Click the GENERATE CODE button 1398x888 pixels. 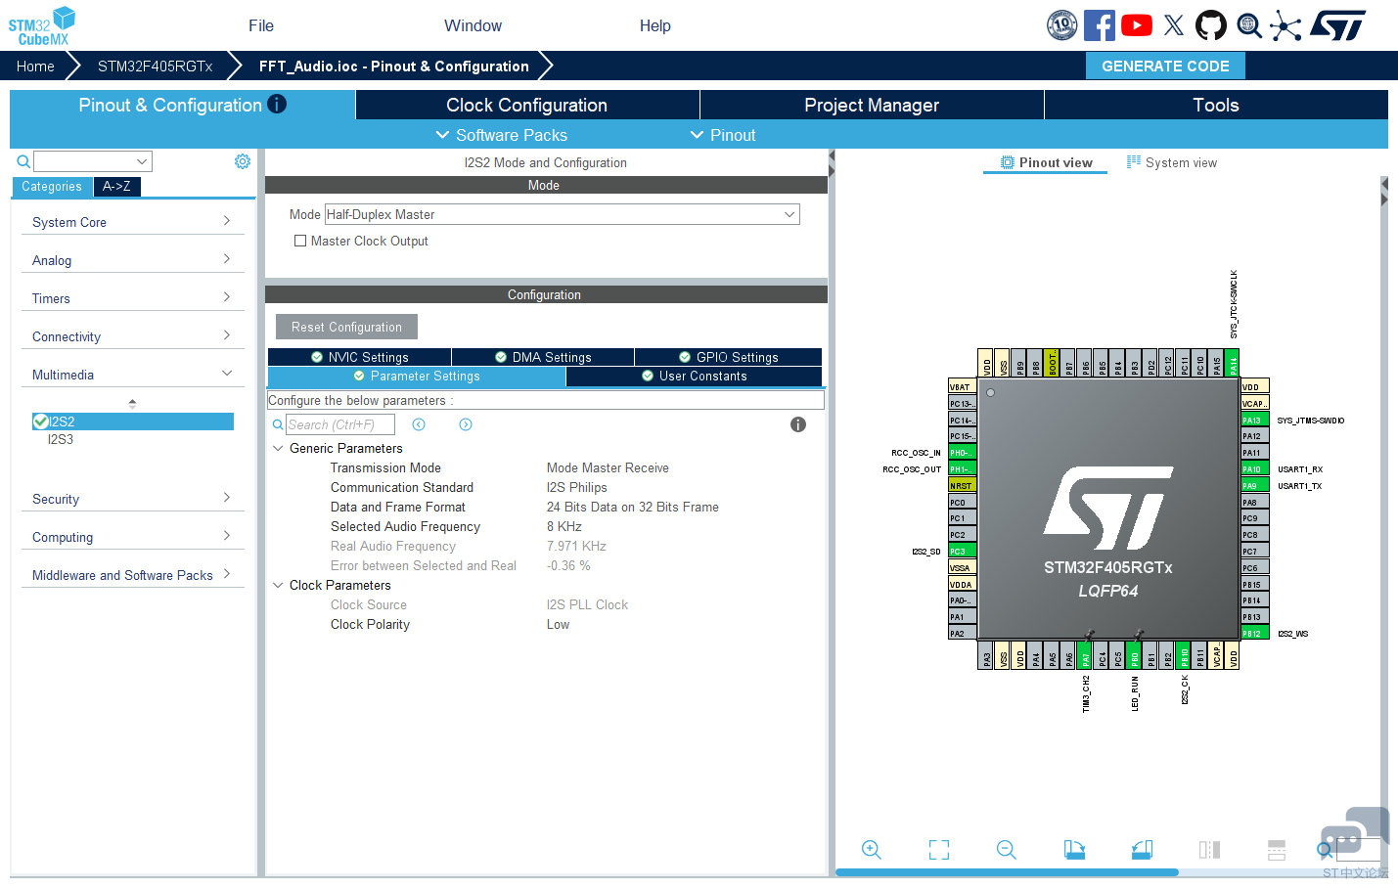click(1165, 66)
